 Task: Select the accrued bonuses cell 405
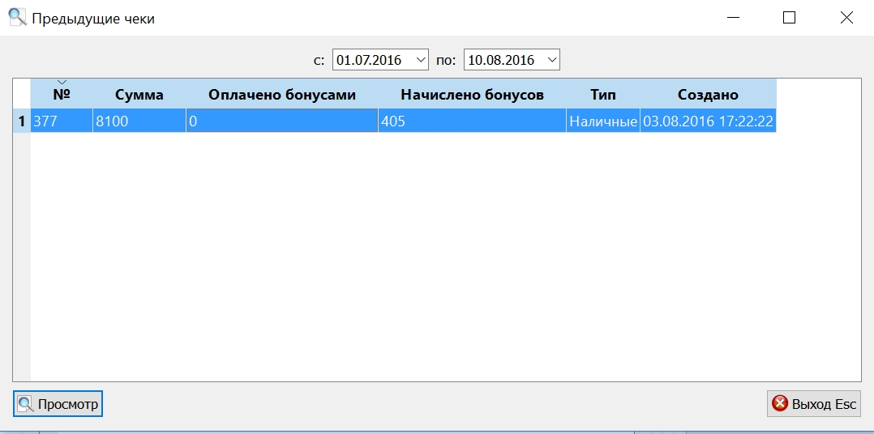[472, 121]
